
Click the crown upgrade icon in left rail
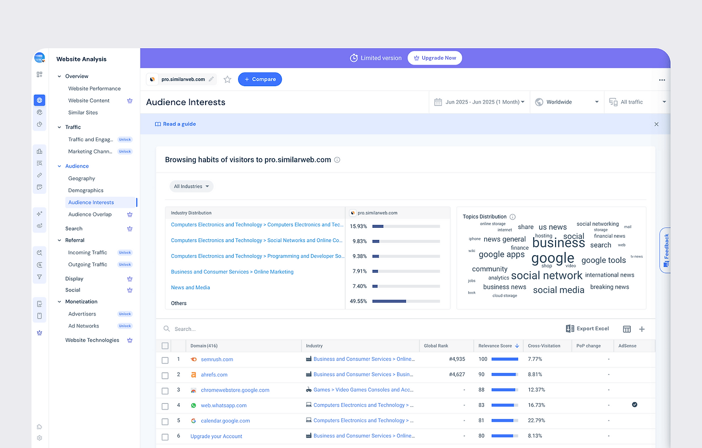pyautogui.click(x=39, y=332)
